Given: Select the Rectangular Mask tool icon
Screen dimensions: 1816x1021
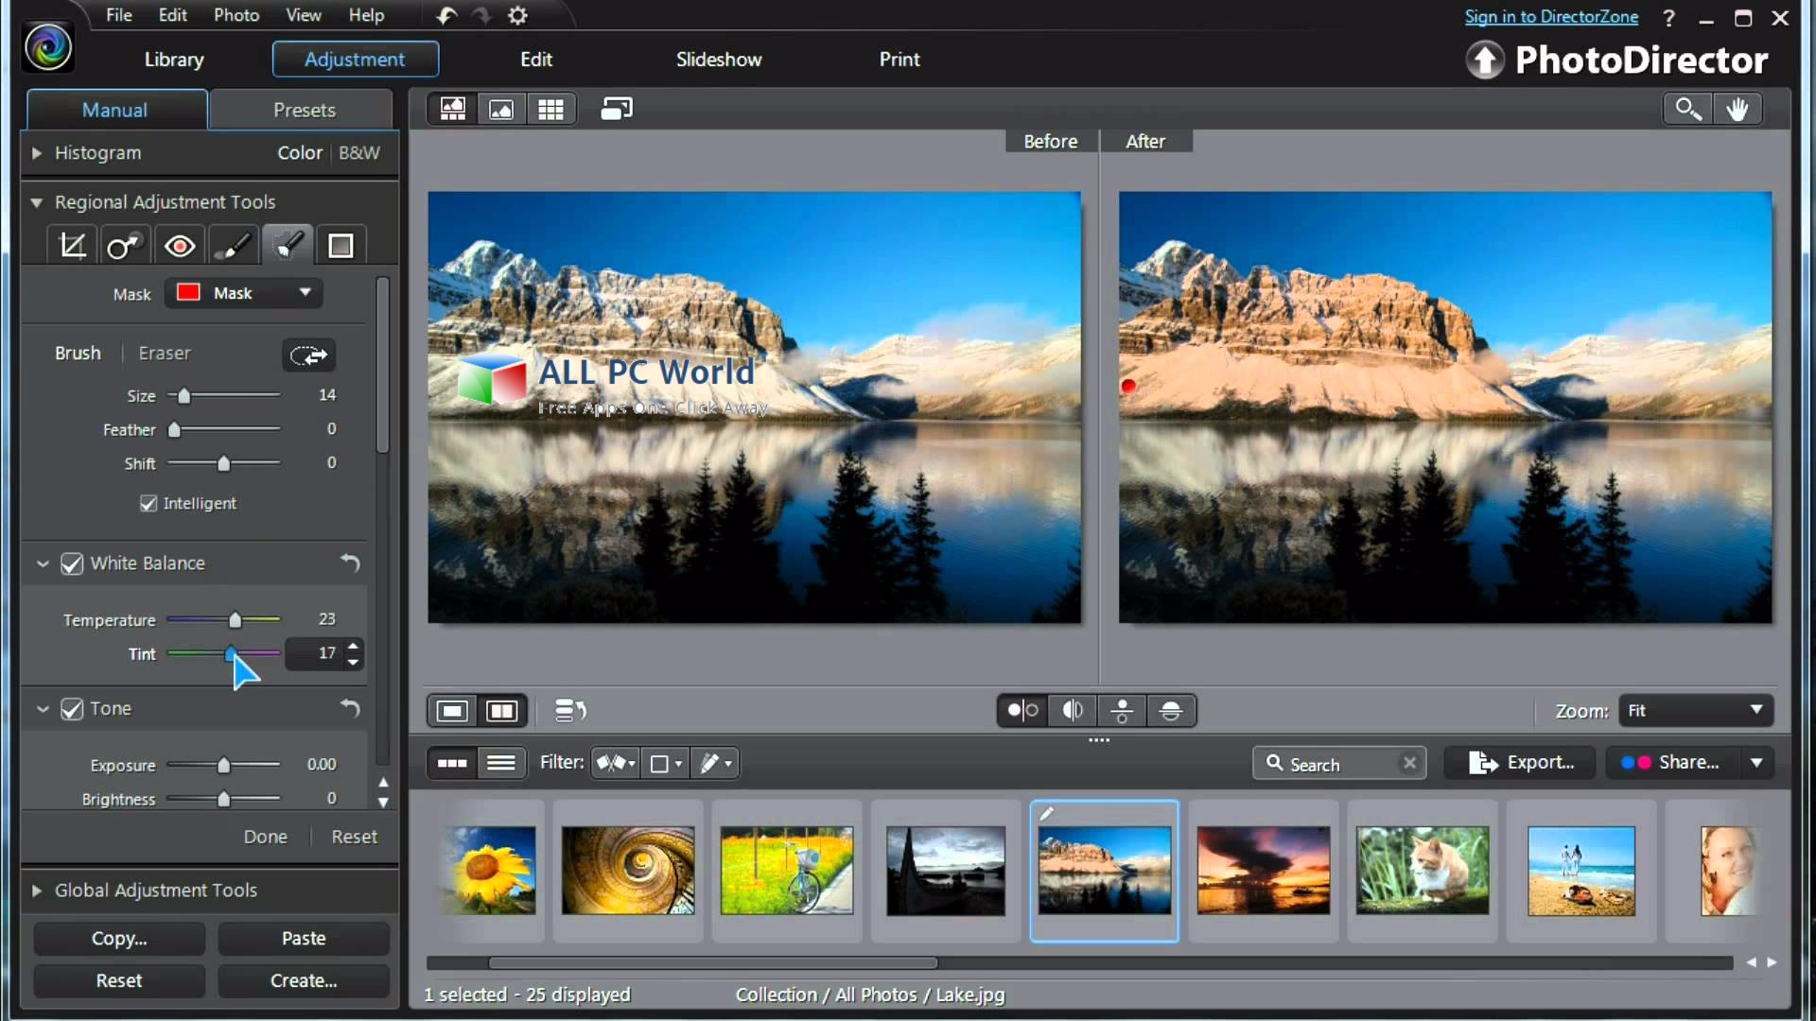Looking at the screenshot, I should point(341,244).
